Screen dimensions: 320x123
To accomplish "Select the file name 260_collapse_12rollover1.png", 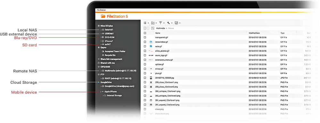I will pyautogui.click(x=168, y=91).
